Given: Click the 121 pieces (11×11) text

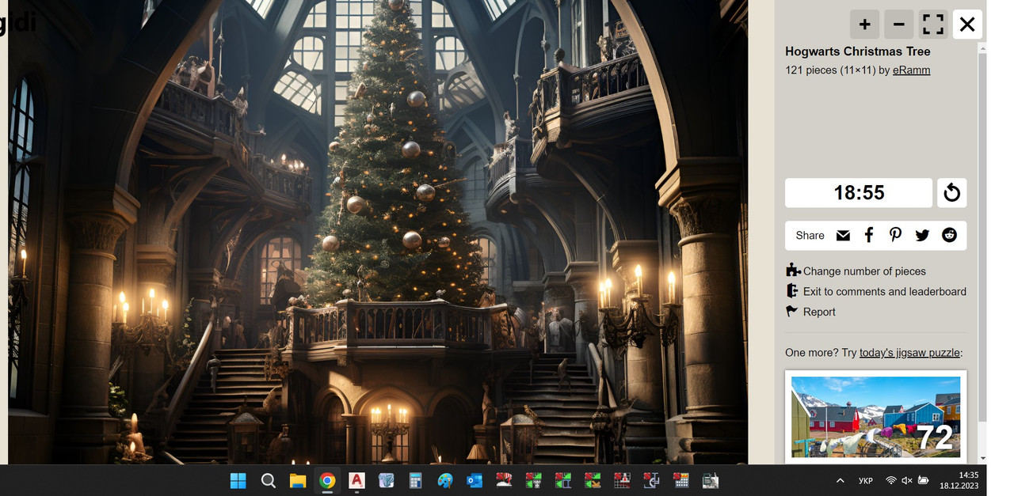Looking at the screenshot, I should tap(830, 70).
